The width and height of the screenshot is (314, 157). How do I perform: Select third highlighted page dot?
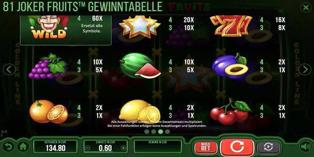pyautogui.click(x=161, y=131)
